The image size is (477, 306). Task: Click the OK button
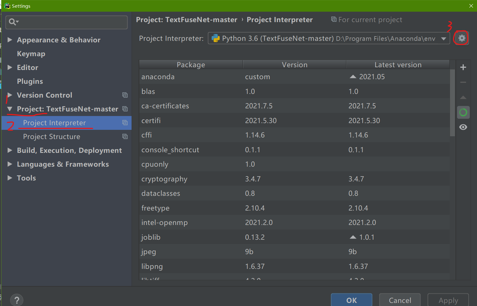352,300
